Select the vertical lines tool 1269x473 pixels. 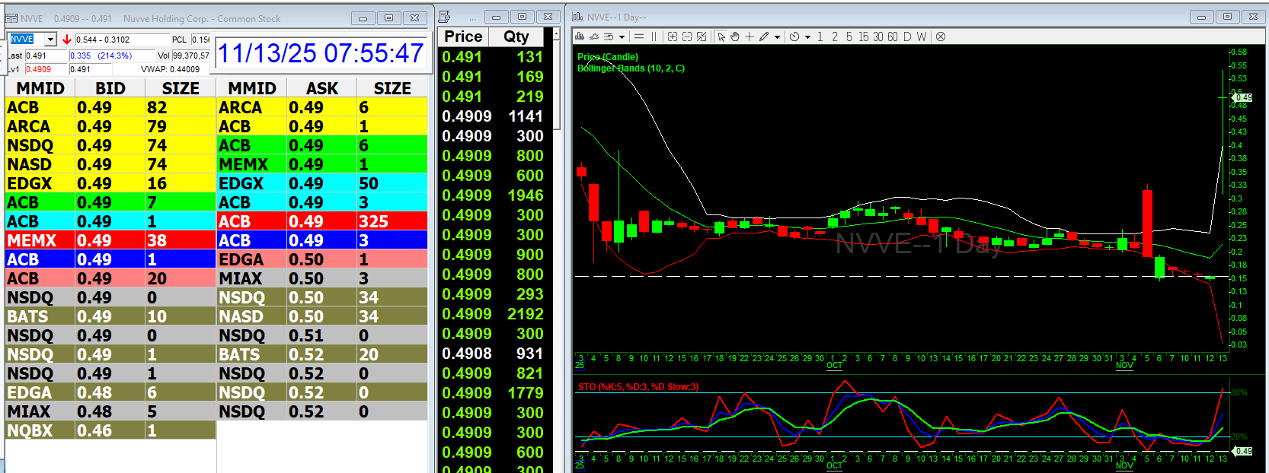tap(654, 37)
